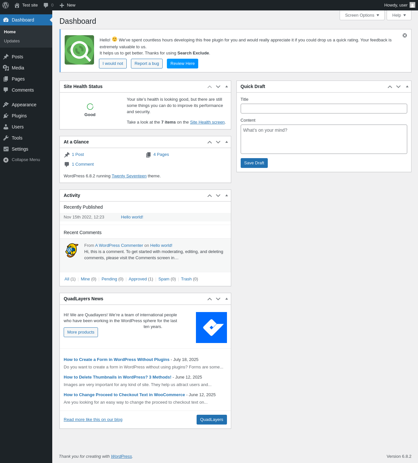The height and width of the screenshot is (463, 418).
Task: Click the What's on your mind textarea
Action: 324,139
